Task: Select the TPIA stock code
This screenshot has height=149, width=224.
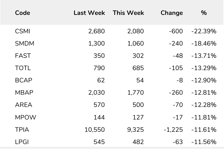Action: 22,130
